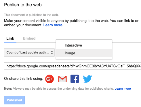Click the Publish to the web heading

tap(23, 5)
